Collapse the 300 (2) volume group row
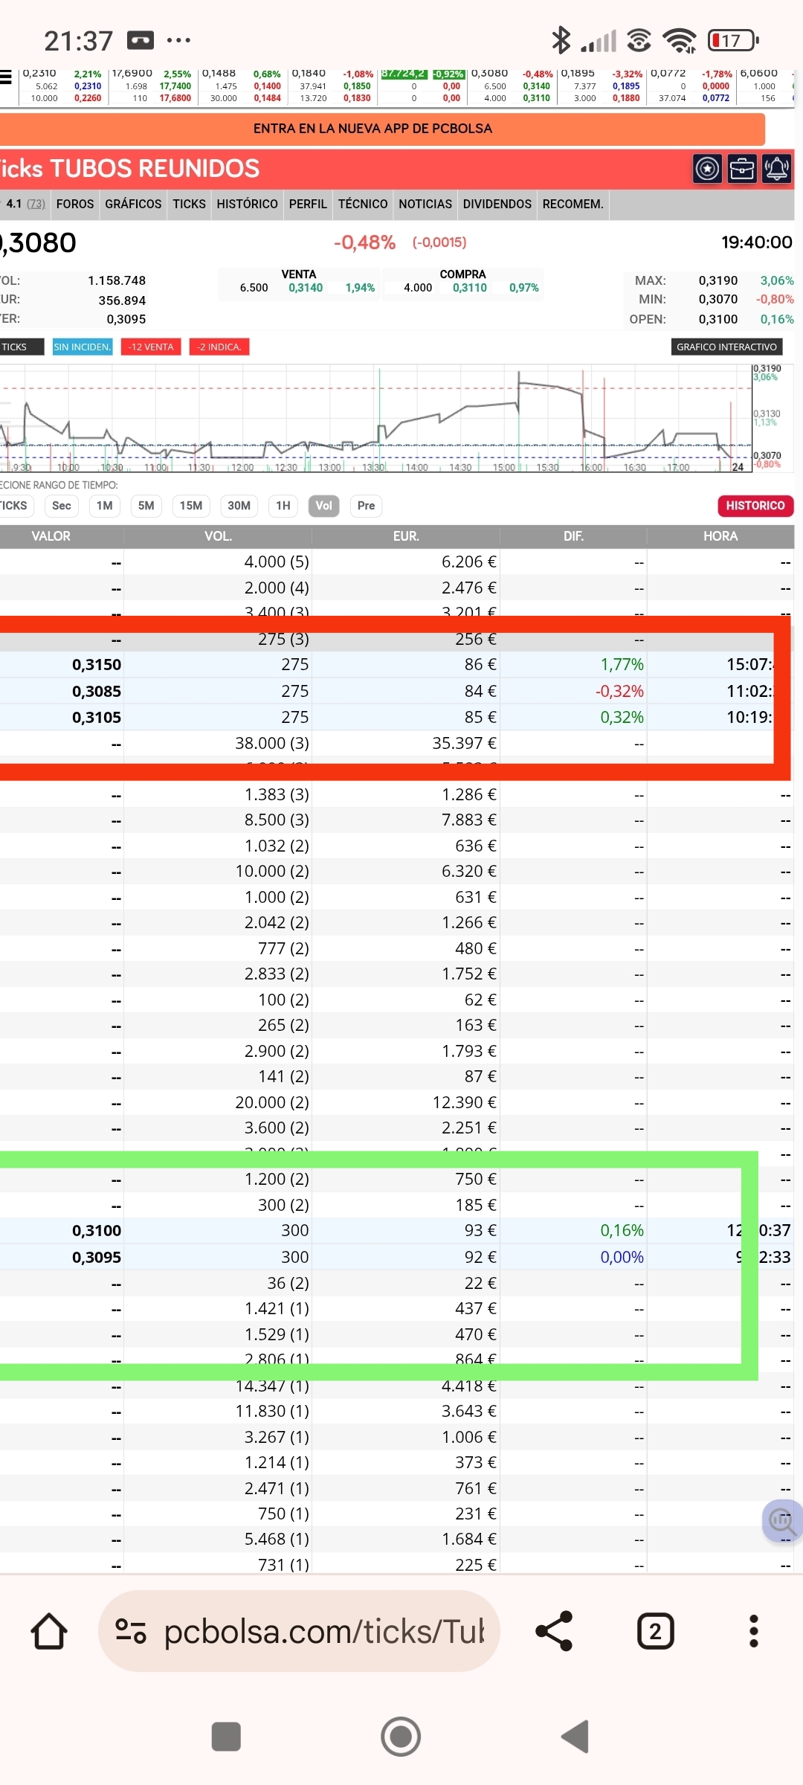The height and width of the screenshot is (1785, 803). 283,1205
